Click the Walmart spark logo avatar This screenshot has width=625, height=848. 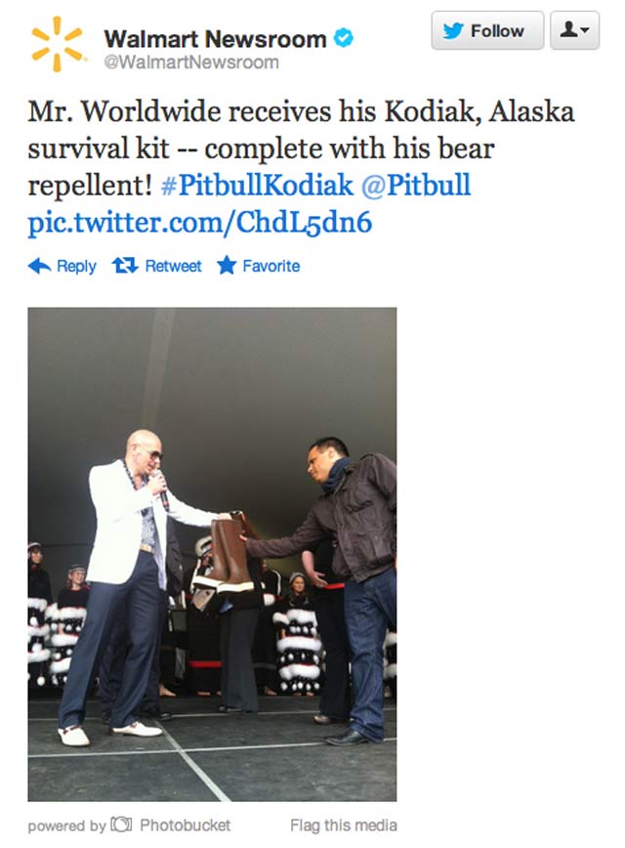57,44
